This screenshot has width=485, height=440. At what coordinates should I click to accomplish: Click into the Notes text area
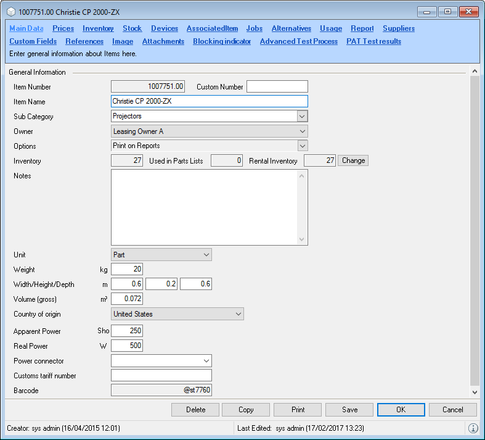click(205, 207)
